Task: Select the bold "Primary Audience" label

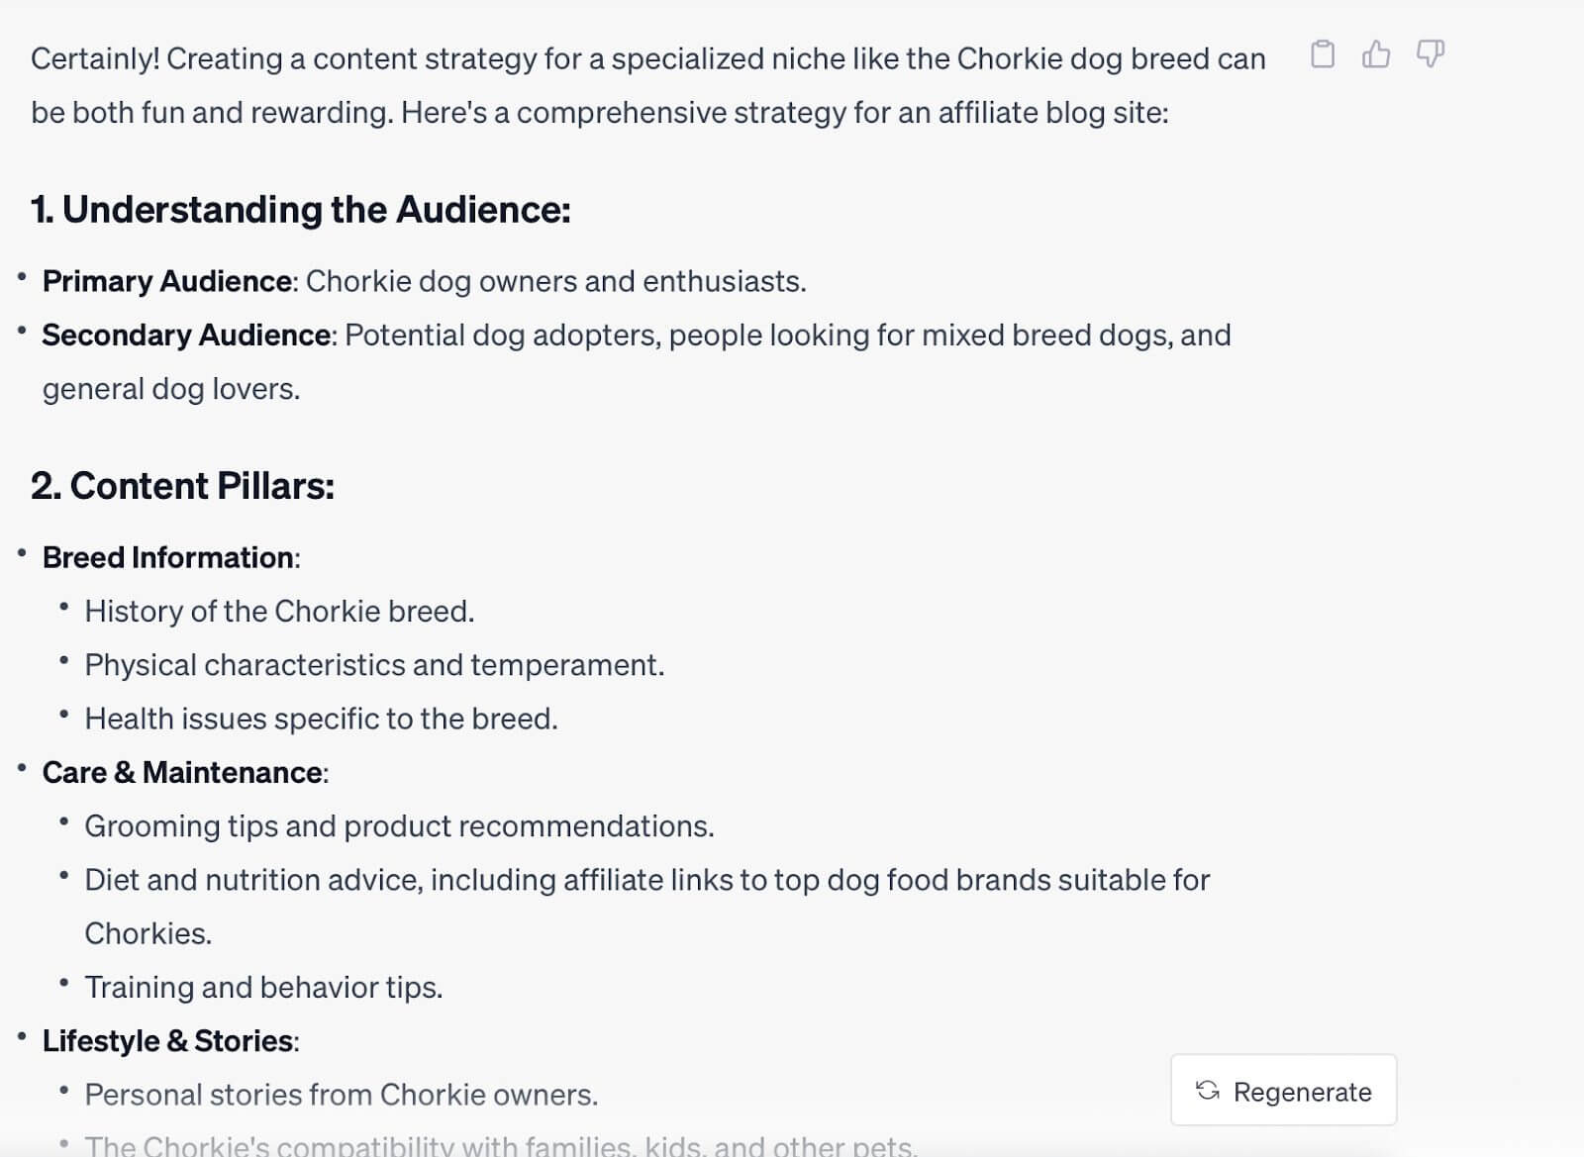Action: [x=167, y=281]
